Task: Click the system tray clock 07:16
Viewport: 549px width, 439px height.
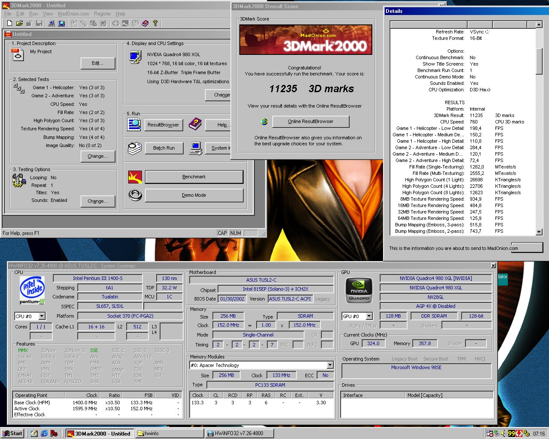Action: [539, 433]
